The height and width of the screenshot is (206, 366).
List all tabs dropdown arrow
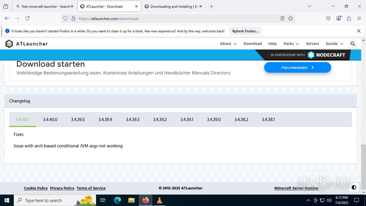pos(309,6)
